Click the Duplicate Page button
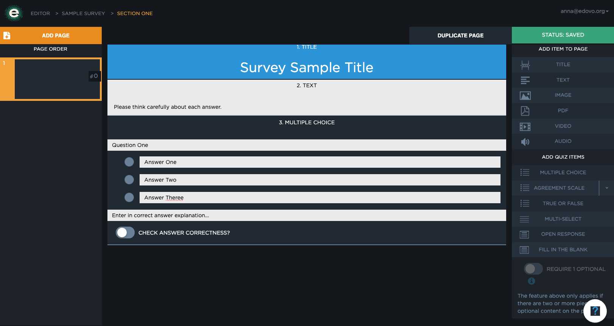The width and height of the screenshot is (614, 326). point(460,36)
